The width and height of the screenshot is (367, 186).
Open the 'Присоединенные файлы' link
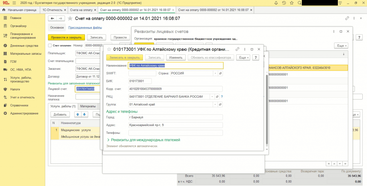point(85,28)
